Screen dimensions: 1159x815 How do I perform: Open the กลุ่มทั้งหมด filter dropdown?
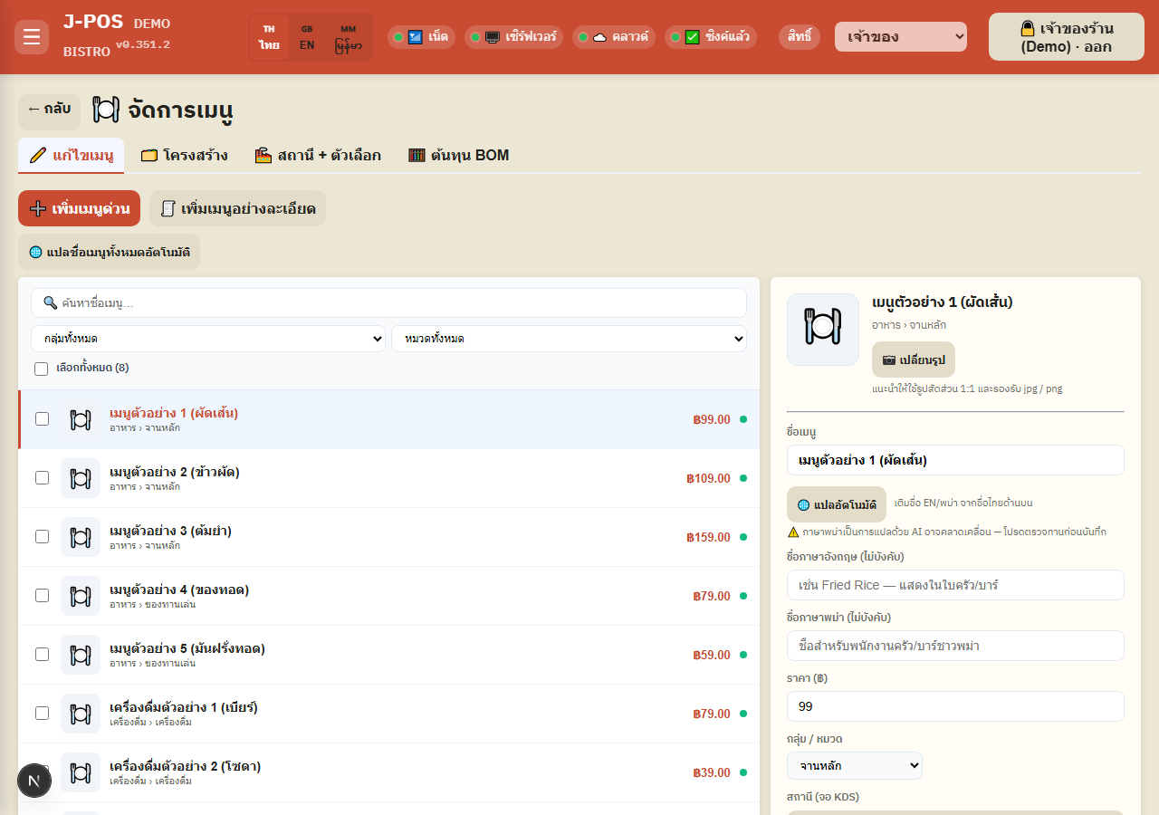[208, 339]
